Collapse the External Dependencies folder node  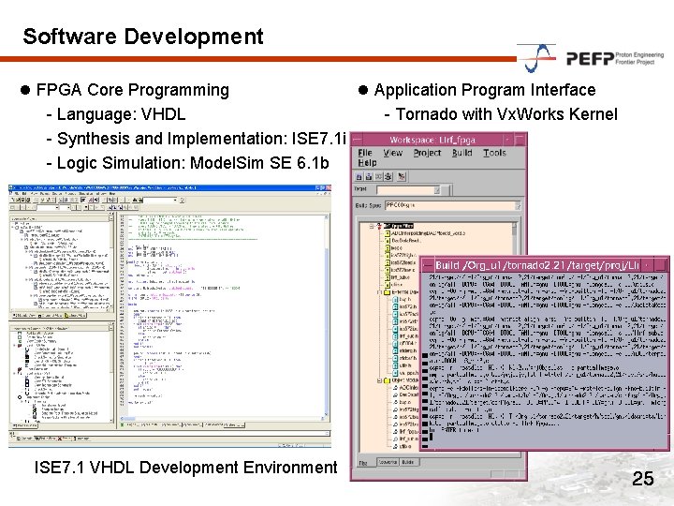(x=379, y=292)
